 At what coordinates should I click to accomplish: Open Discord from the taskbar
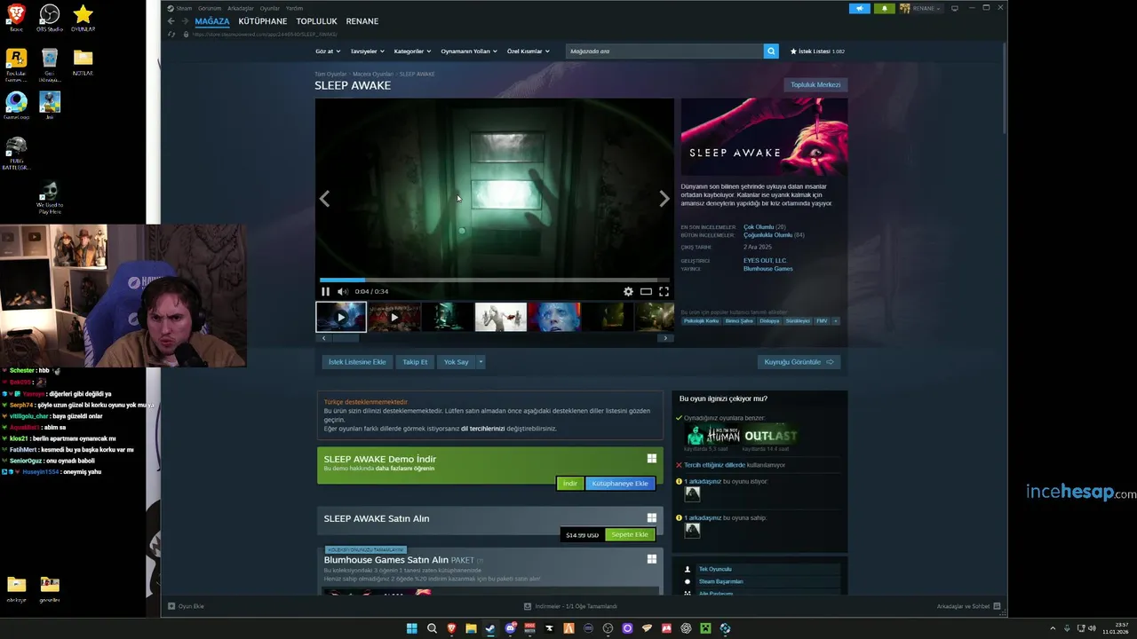click(x=511, y=628)
